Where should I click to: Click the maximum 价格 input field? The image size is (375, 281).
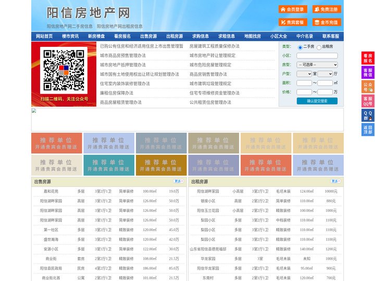[x=325, y=92]
